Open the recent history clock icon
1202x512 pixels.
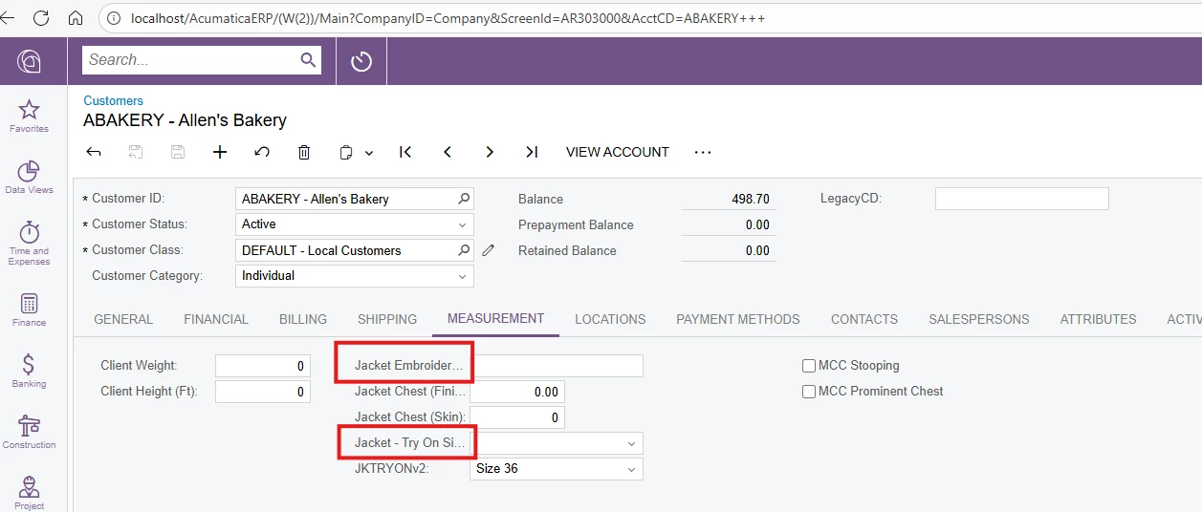point(361,61)
